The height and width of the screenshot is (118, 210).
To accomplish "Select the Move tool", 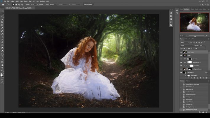I will pyautogui.click(x=2, y=11).
